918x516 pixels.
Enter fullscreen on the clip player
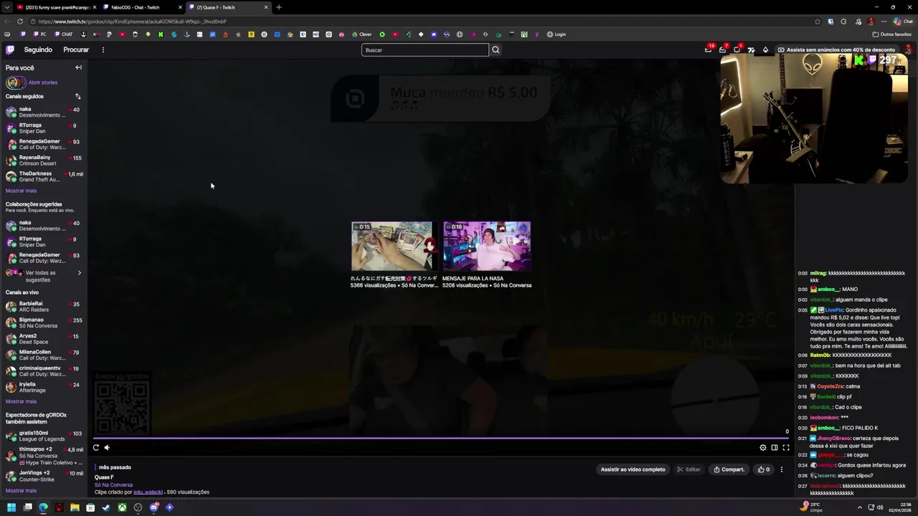(x=786, y=448)
